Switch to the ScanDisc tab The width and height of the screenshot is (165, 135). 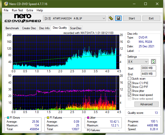76,28
